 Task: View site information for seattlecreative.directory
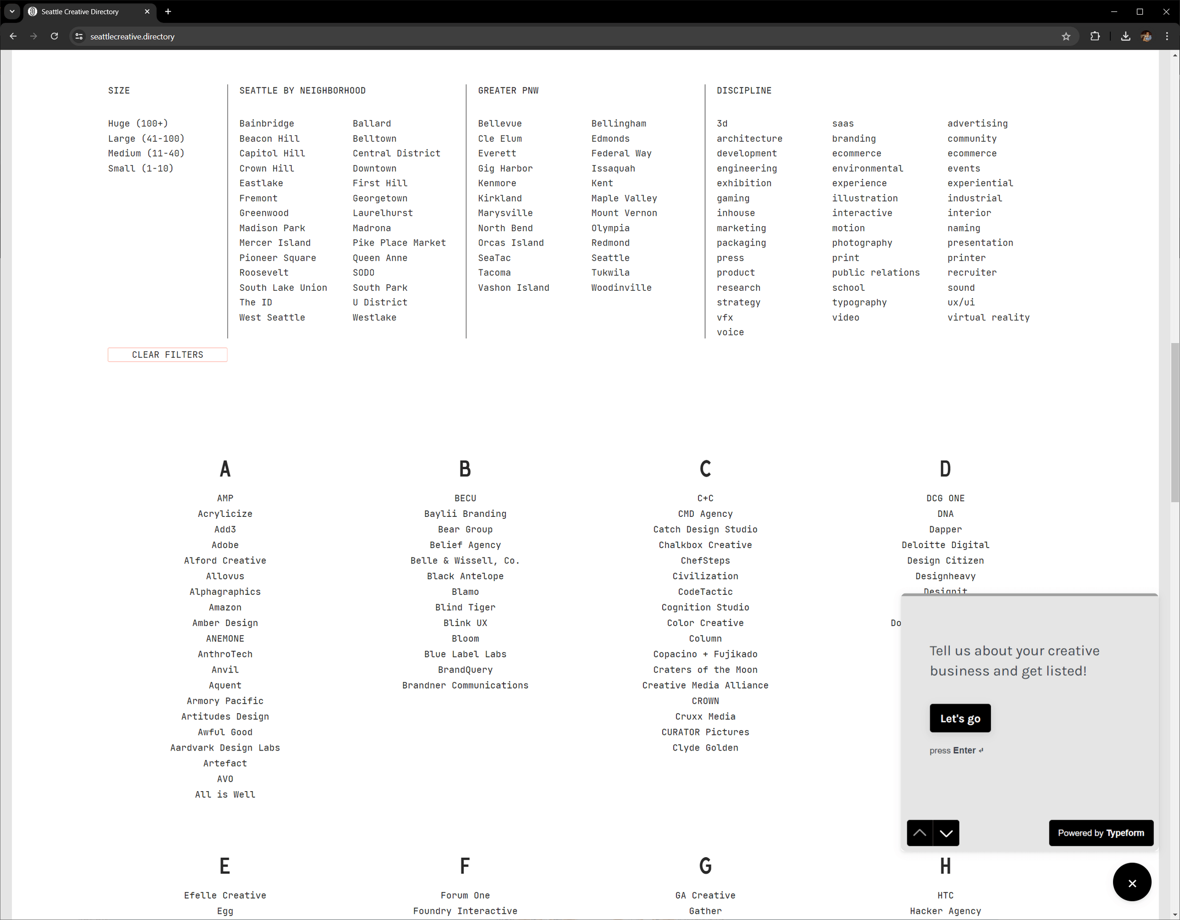[x=79, y=36]
